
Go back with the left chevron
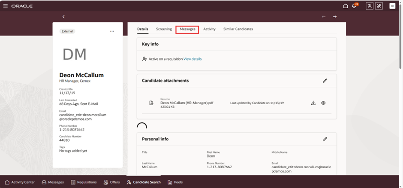click(63, 16)
